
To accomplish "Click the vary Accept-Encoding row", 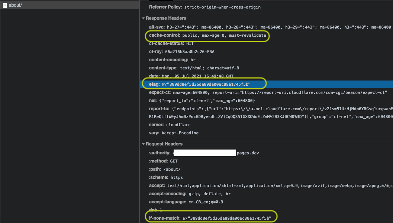I will (174, 133).
